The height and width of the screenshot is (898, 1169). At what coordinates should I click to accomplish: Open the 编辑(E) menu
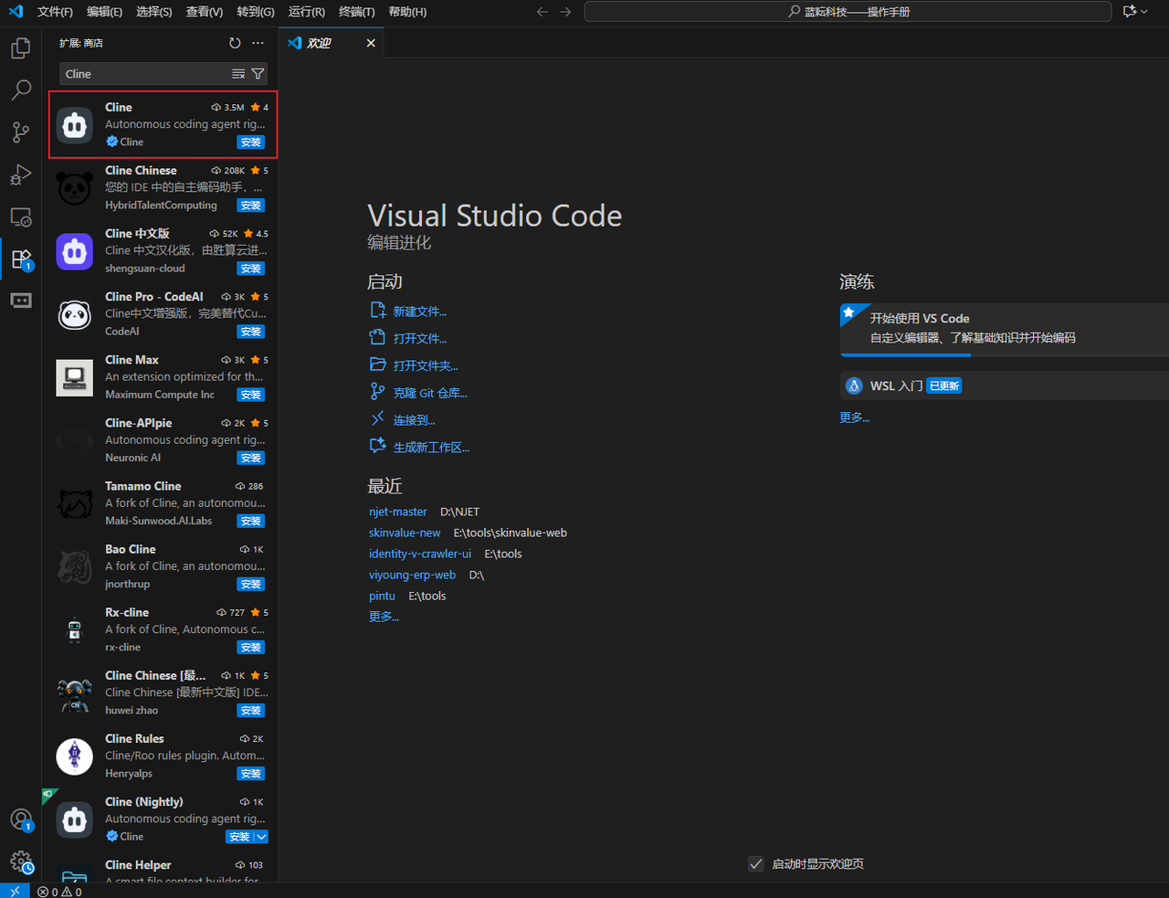coord(104,12)
